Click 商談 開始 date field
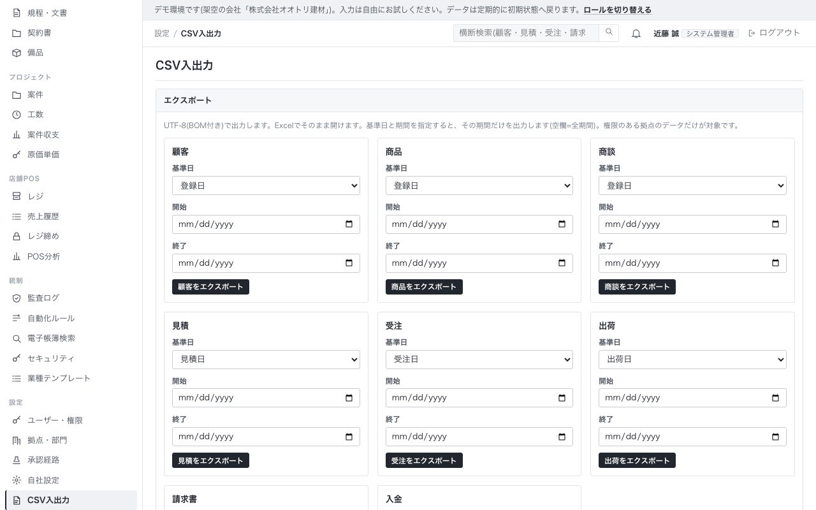816x510 pixels. (x=692, y=224)
